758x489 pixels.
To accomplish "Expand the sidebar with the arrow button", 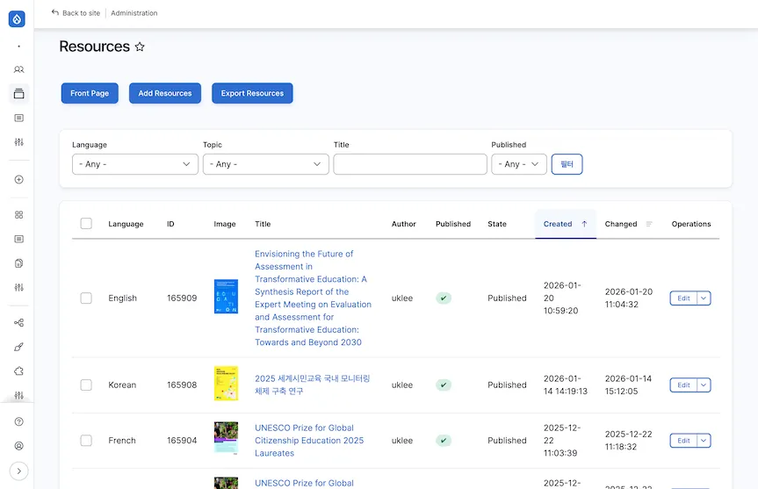I will pyautogui.click(x=18, y=471).
